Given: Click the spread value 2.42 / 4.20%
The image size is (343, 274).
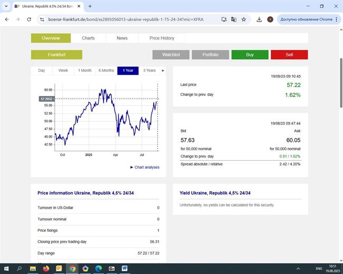Looking at the screenshot, I should pos(290,164).
